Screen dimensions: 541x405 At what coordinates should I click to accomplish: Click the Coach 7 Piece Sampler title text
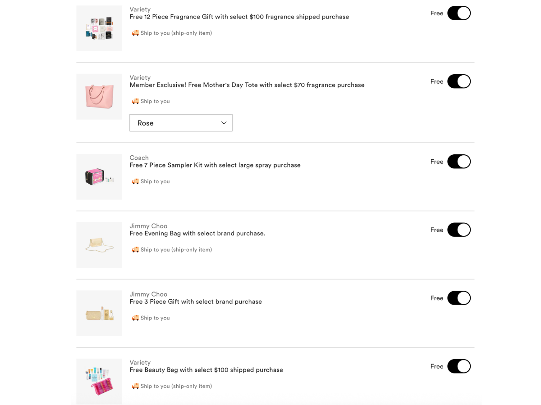(215, 165)
